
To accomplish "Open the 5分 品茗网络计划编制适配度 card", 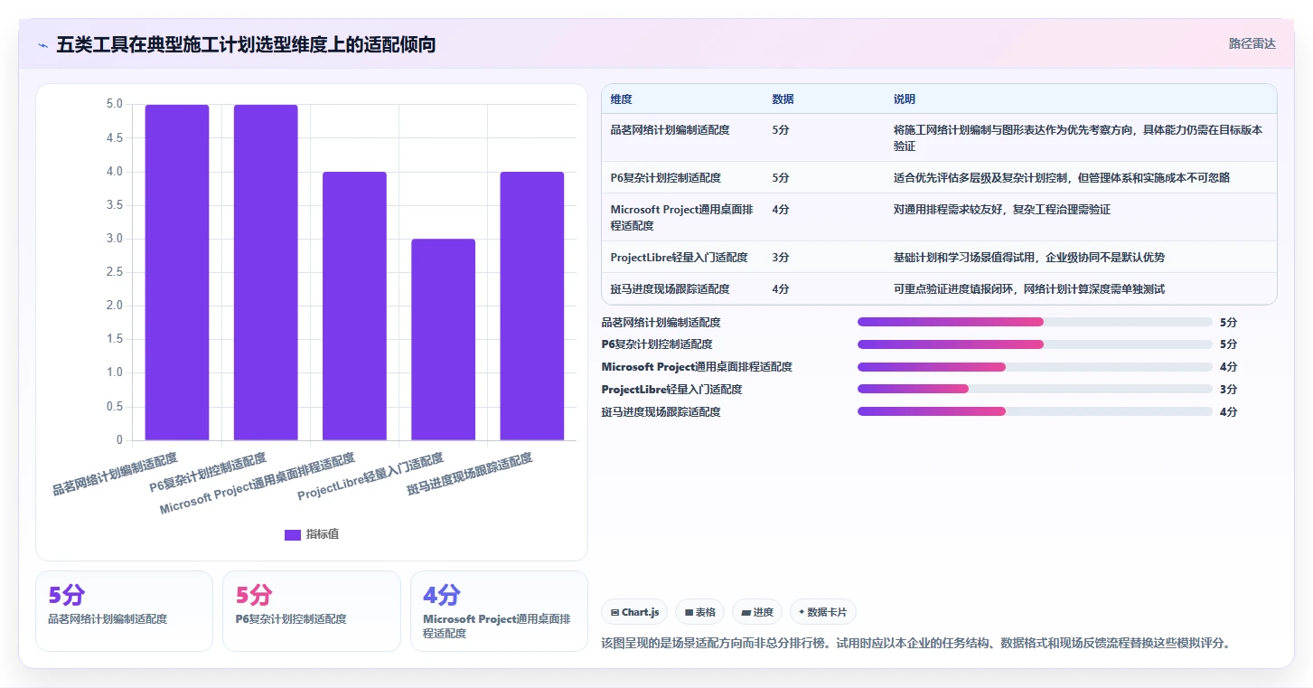I will [124, 610].
